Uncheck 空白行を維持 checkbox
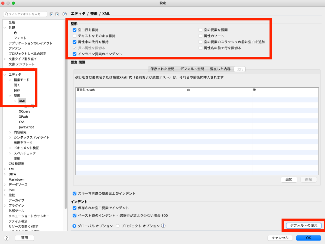Image resolution: width=325 pixels, height=244 pixels. pos(75,30)
